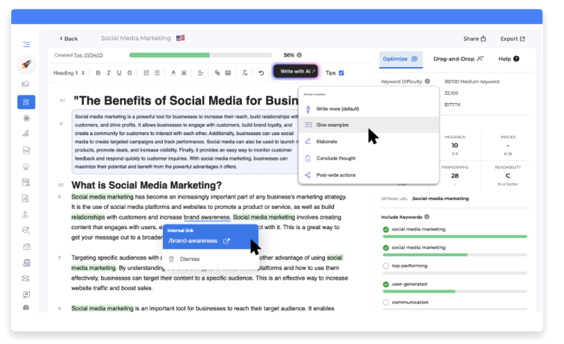Click the US flag icon beside the title
Viewport: 564px width, 344px height.
(180, 38)
